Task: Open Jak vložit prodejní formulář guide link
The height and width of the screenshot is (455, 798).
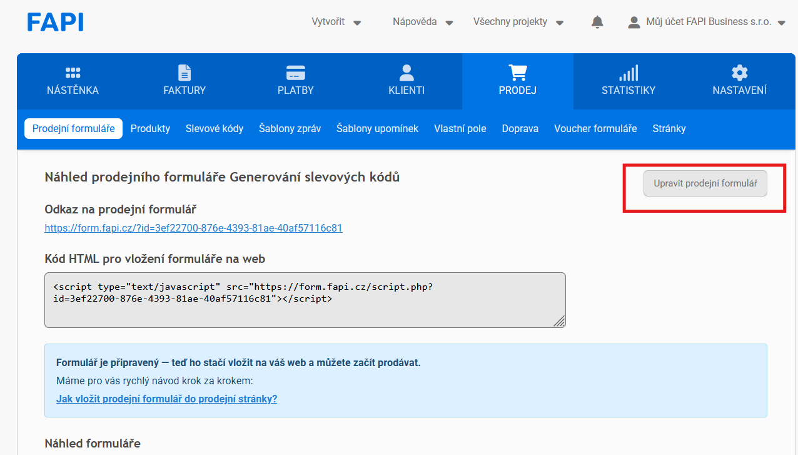Action: (166, 399)
